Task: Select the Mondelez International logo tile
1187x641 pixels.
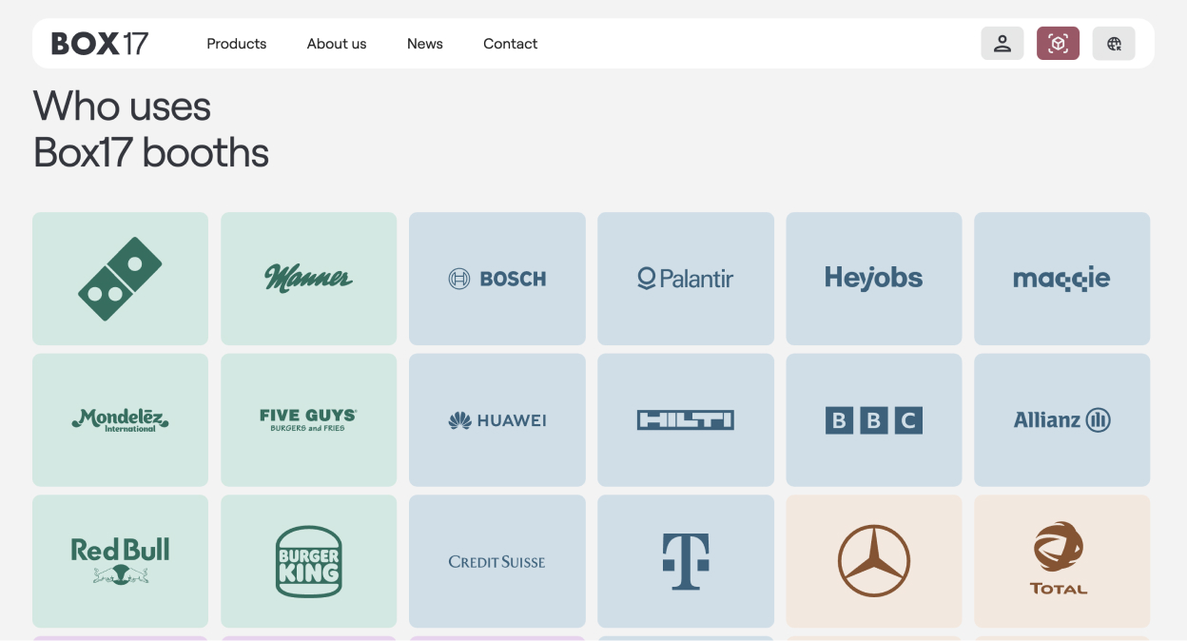Action: pyautogui.click(x=120, y=420)
